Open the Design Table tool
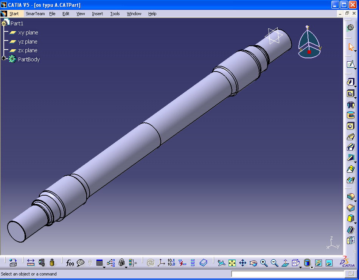The width and height of the screenshot is (359, 280). (x=99, y=263)
